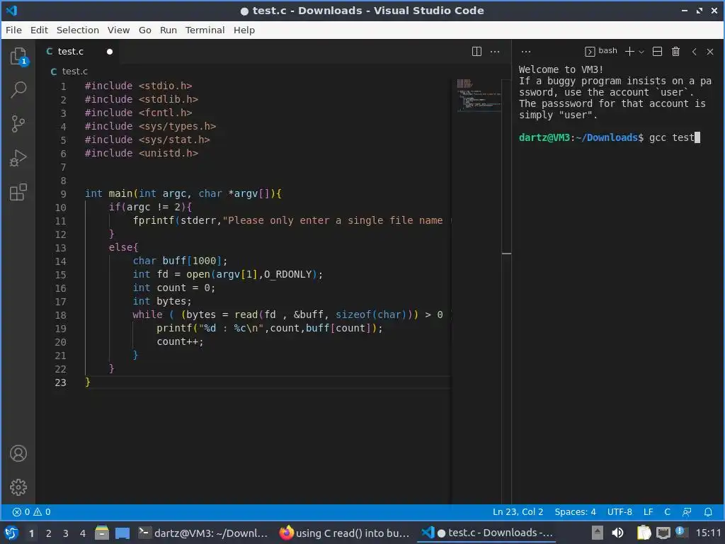Open editor More Actions menu
725x544 pixels.
(495, 51)
